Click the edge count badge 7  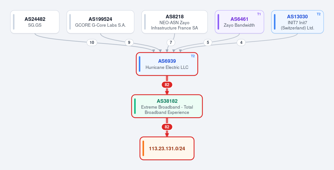171,42
